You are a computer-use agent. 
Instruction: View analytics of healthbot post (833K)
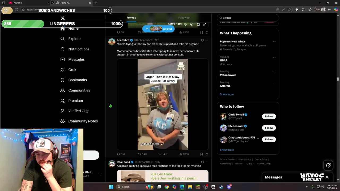point(184,154)
